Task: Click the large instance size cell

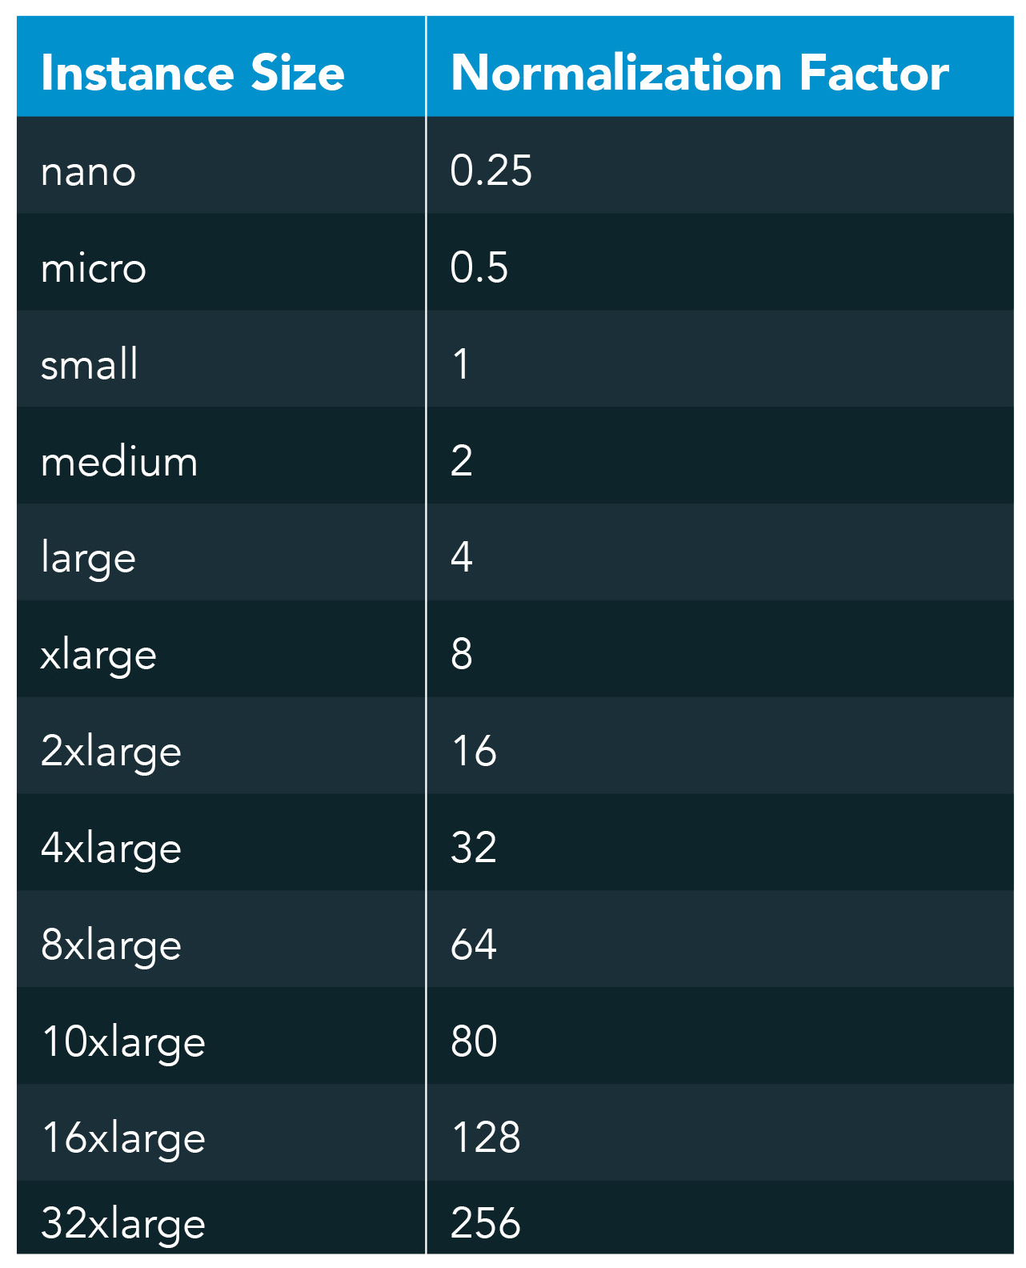Action: click(x=88, y=558)
